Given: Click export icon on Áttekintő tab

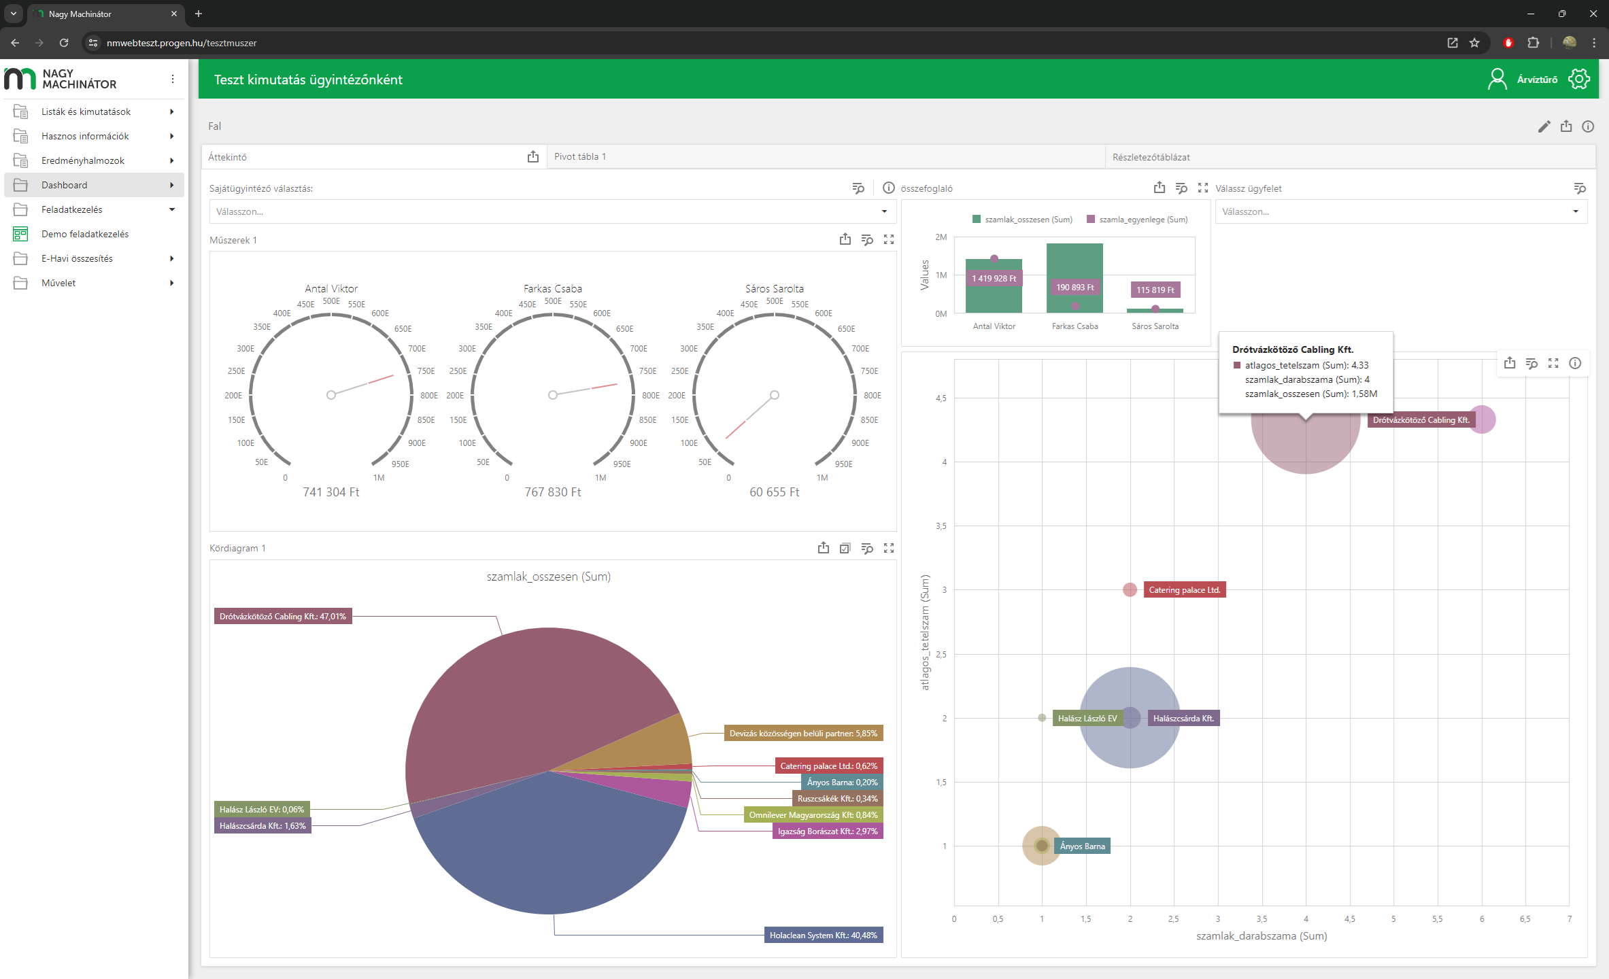Looking at the screenshot, I should pyautogui.click(x=532, y=157).
